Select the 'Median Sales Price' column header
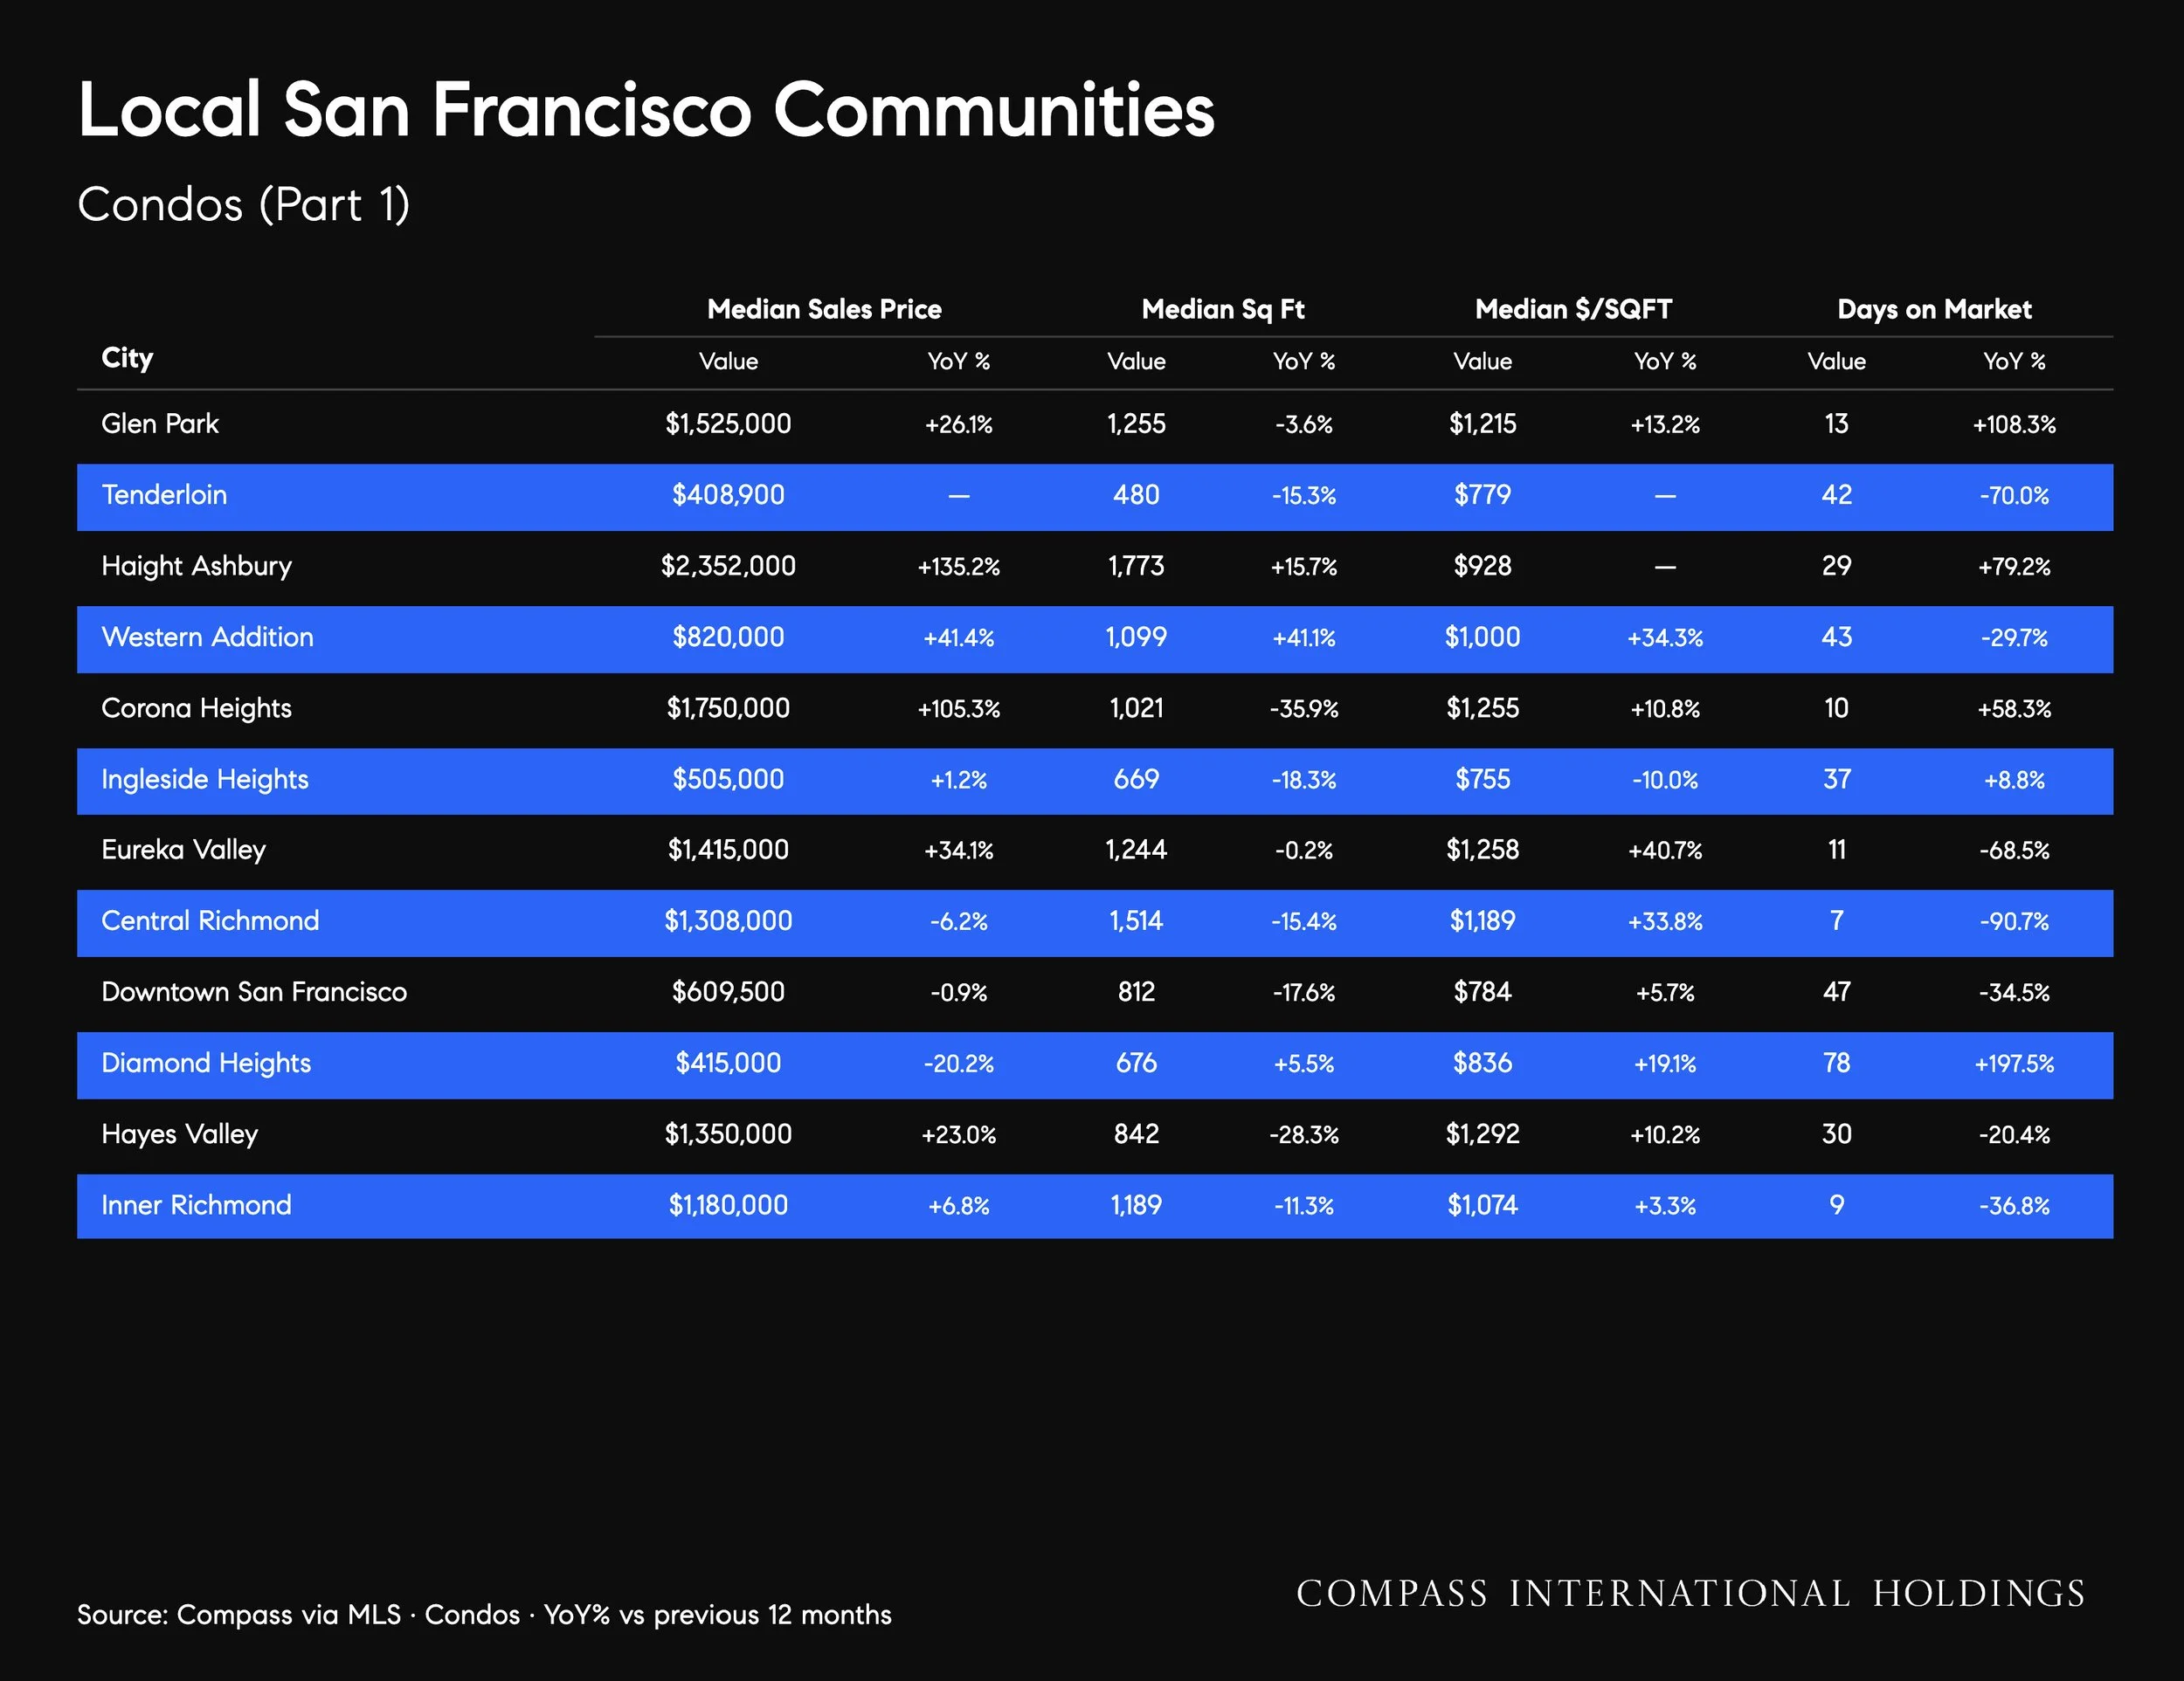Screen dimensions: 2184x1681 coord(824,309)
